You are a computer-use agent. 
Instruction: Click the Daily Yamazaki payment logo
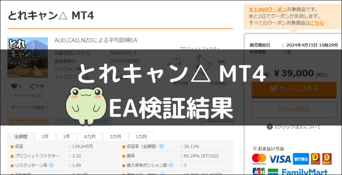(x=327, y=159)
